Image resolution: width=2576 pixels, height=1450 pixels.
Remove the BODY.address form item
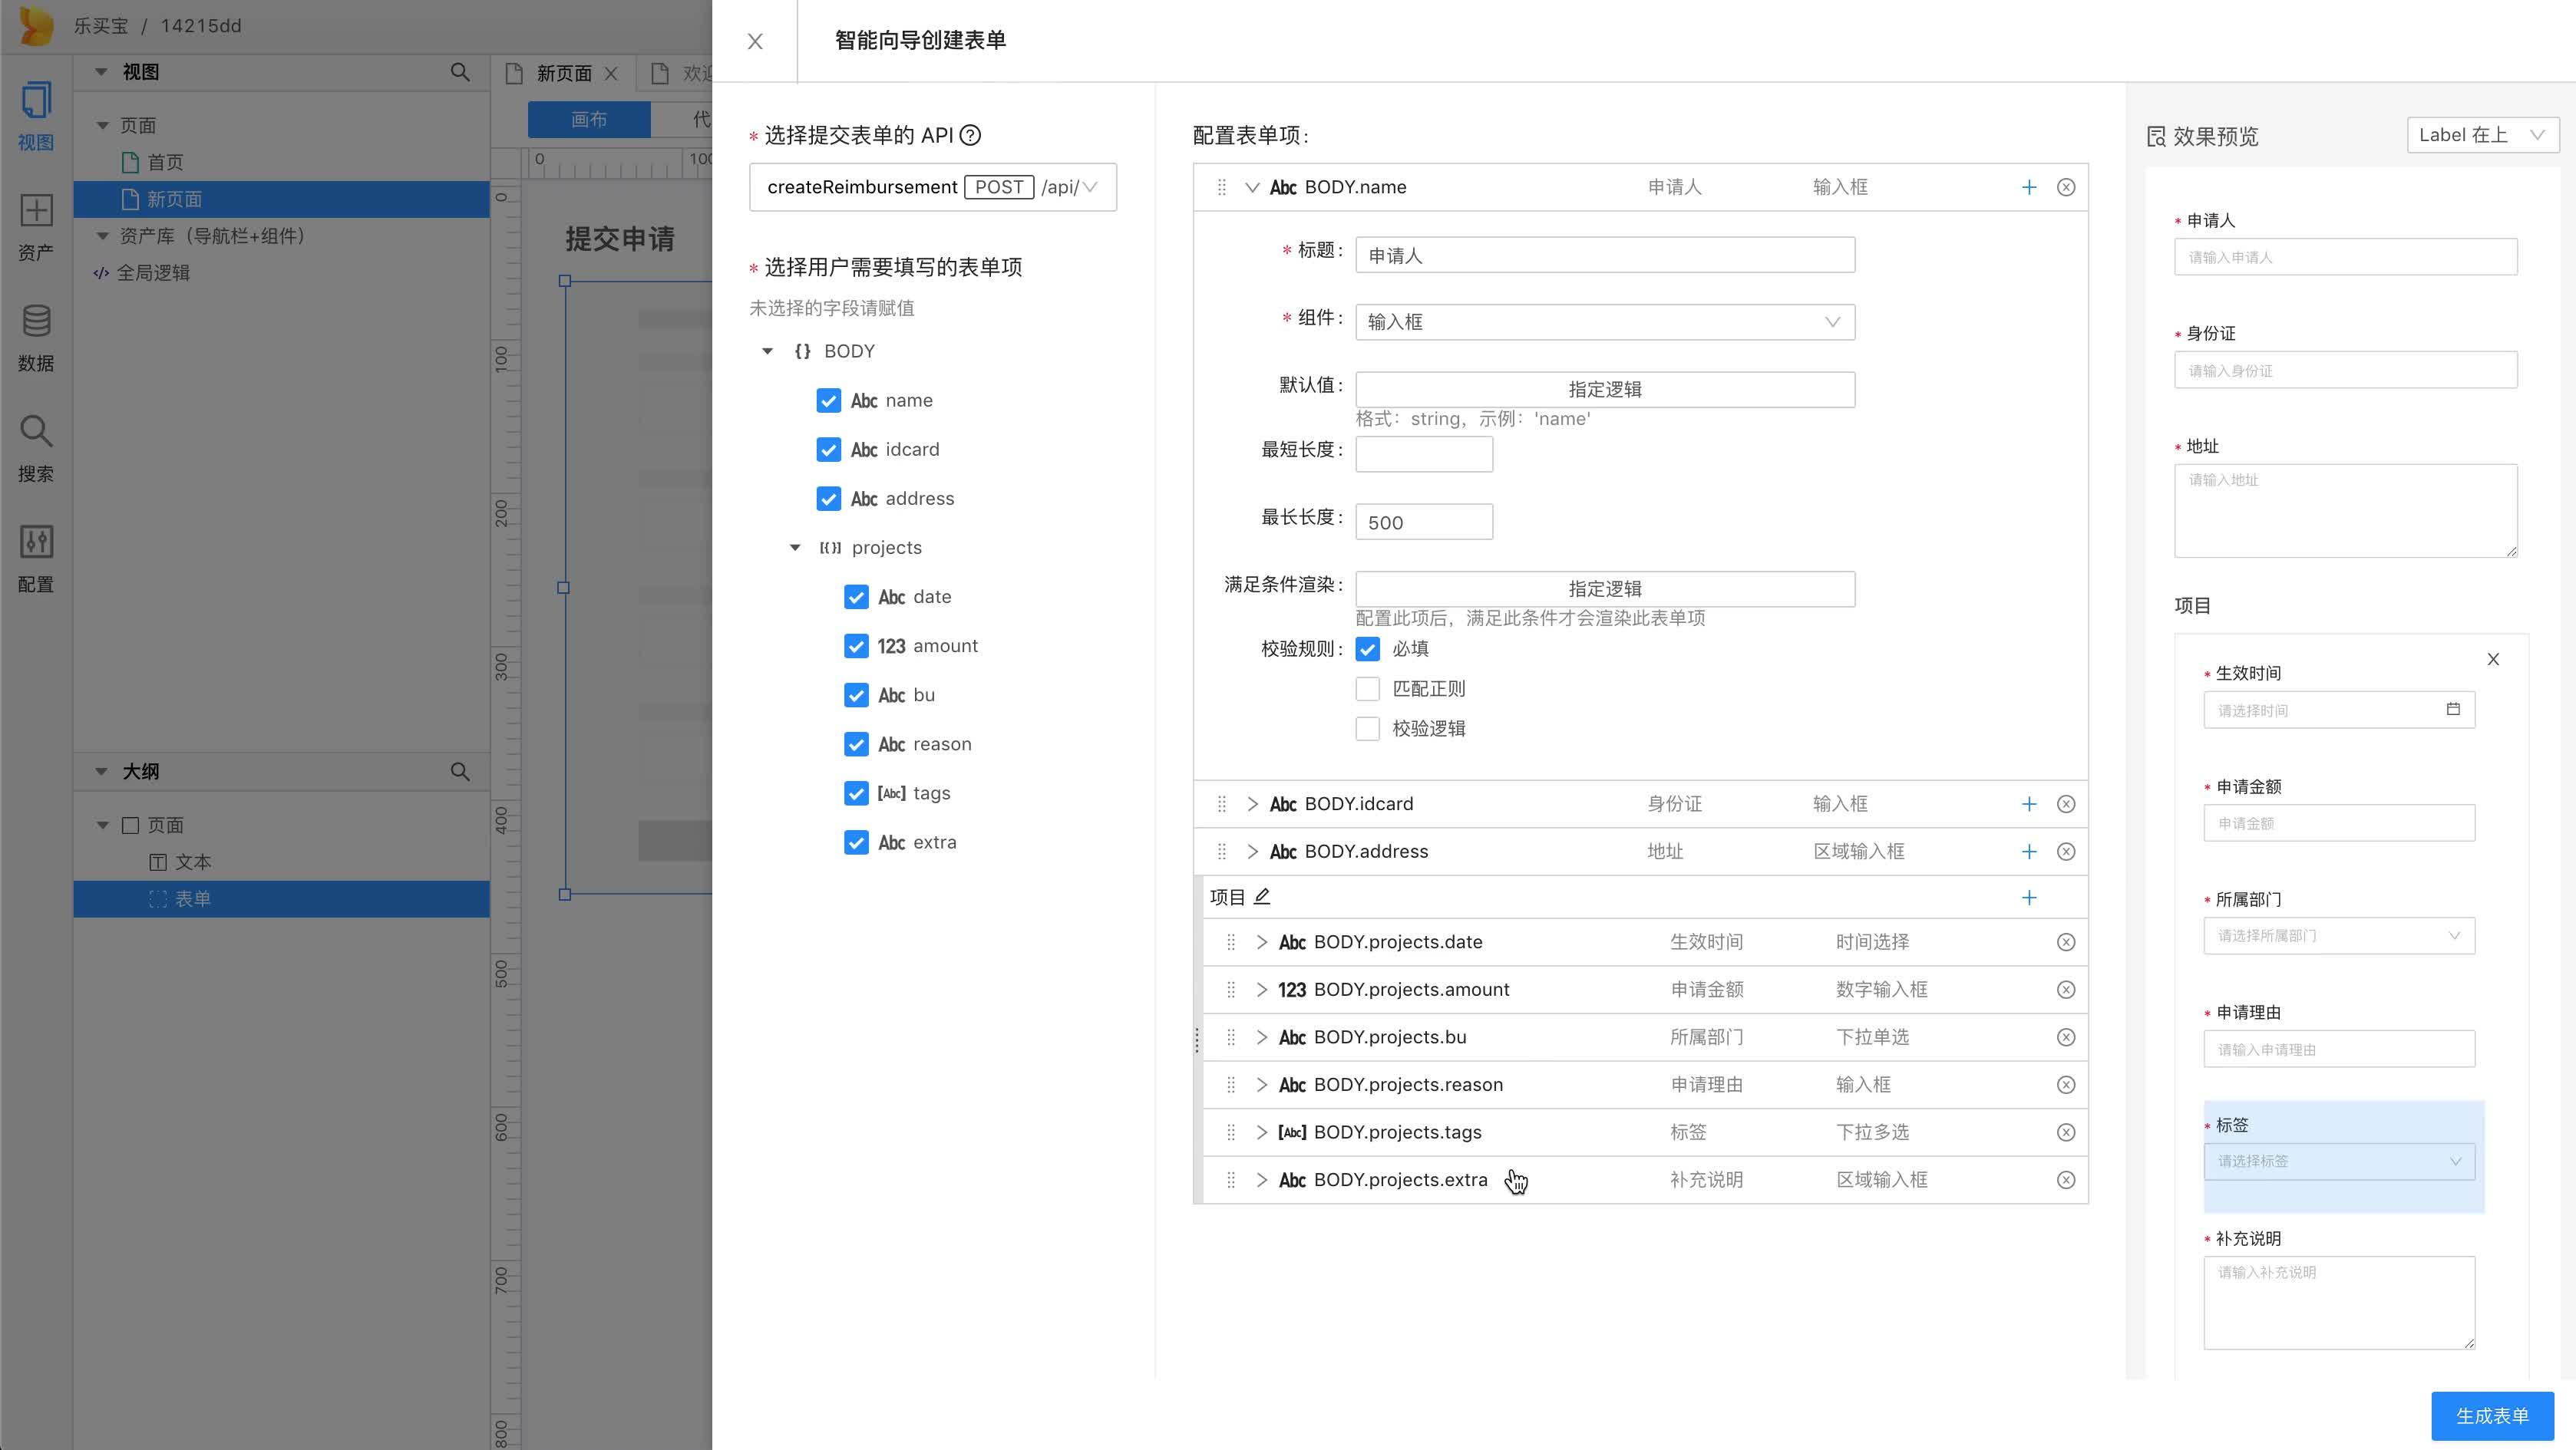click(x=2066, y=852)
